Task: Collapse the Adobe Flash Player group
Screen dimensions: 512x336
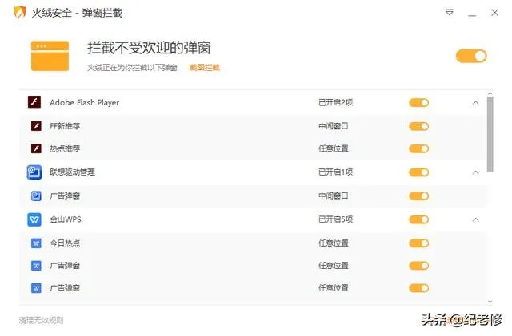Action: coord(475,102)
